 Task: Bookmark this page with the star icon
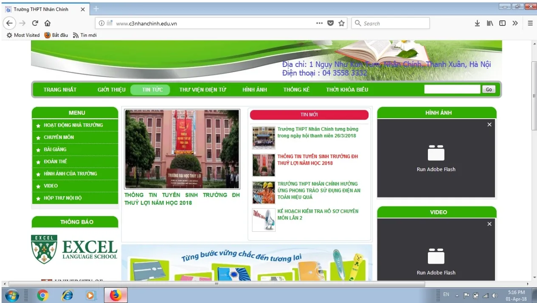click(x=341, y=23)
